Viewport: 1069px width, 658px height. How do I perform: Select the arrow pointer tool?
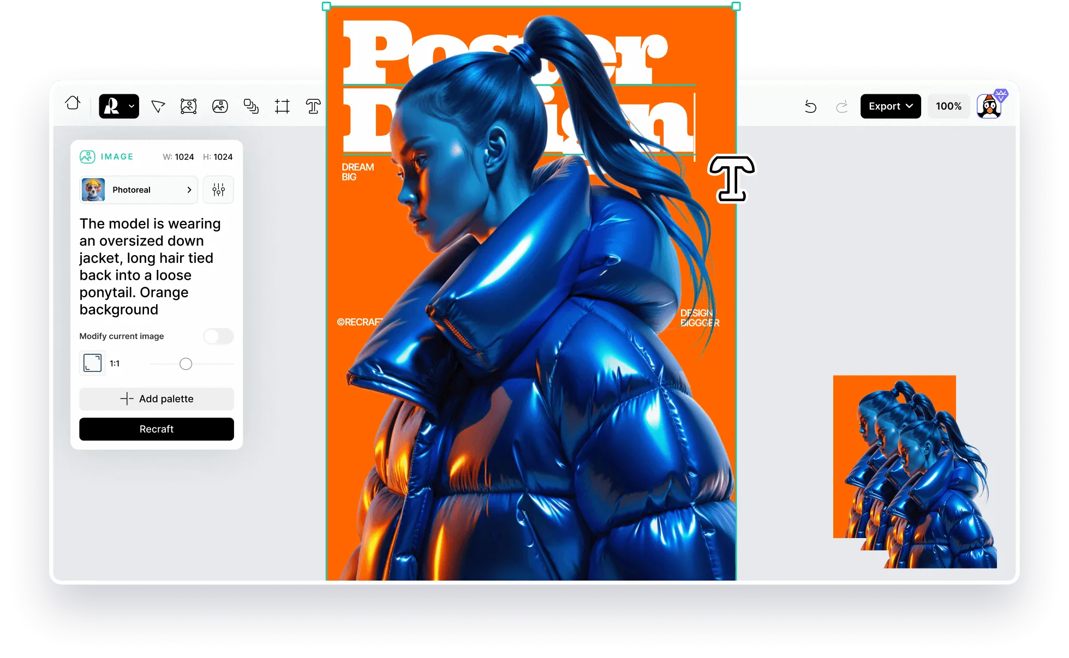click(158, 106)
